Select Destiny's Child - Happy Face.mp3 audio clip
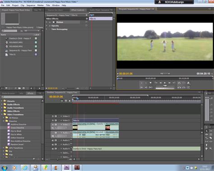 [136, 149]
